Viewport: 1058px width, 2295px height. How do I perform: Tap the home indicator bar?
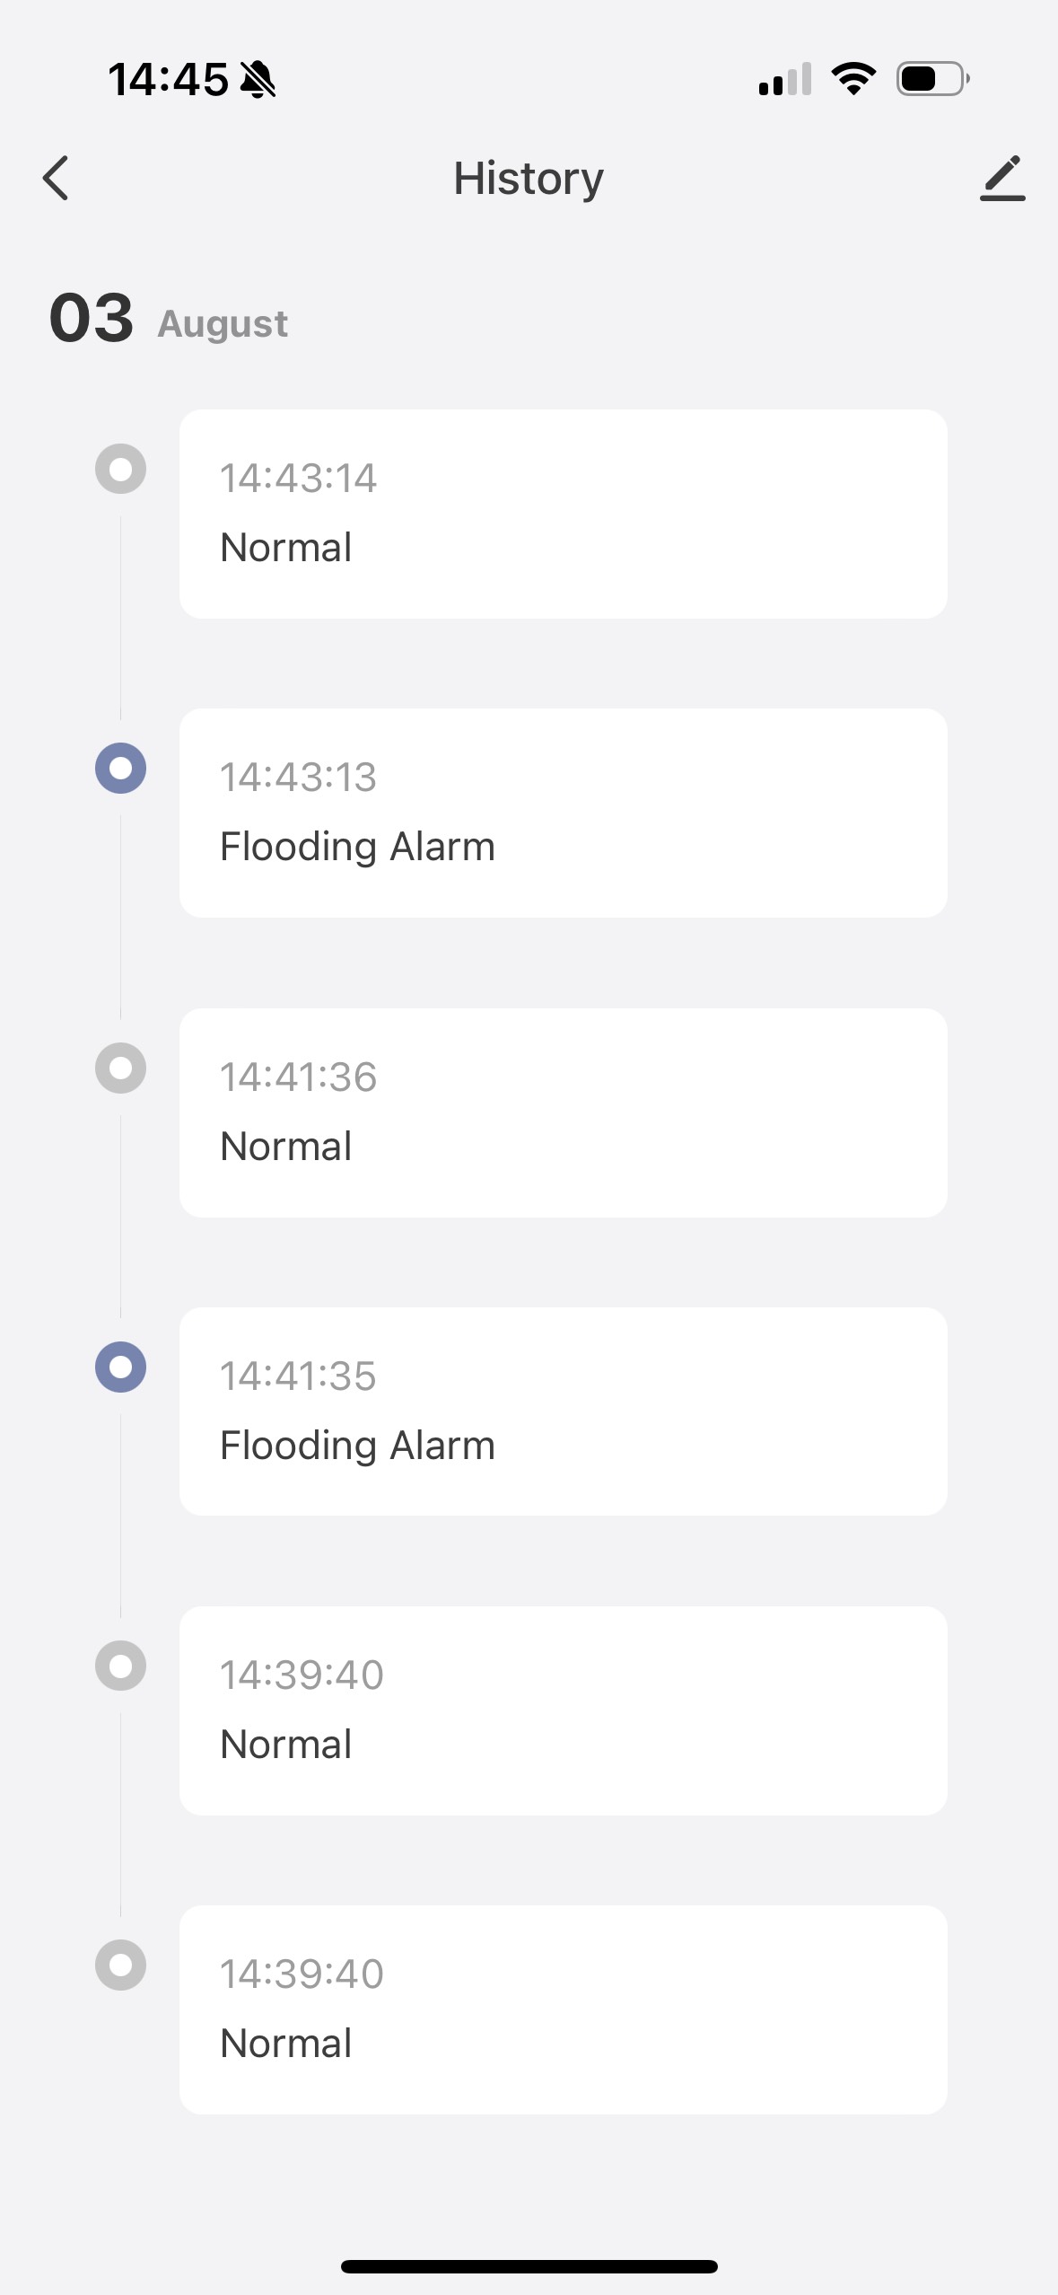pos(529,2266)
